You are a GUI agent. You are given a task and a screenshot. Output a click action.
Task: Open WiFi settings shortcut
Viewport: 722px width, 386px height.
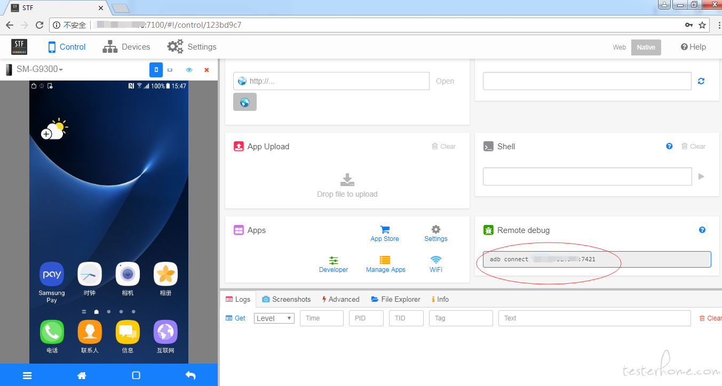pos(436,264)
